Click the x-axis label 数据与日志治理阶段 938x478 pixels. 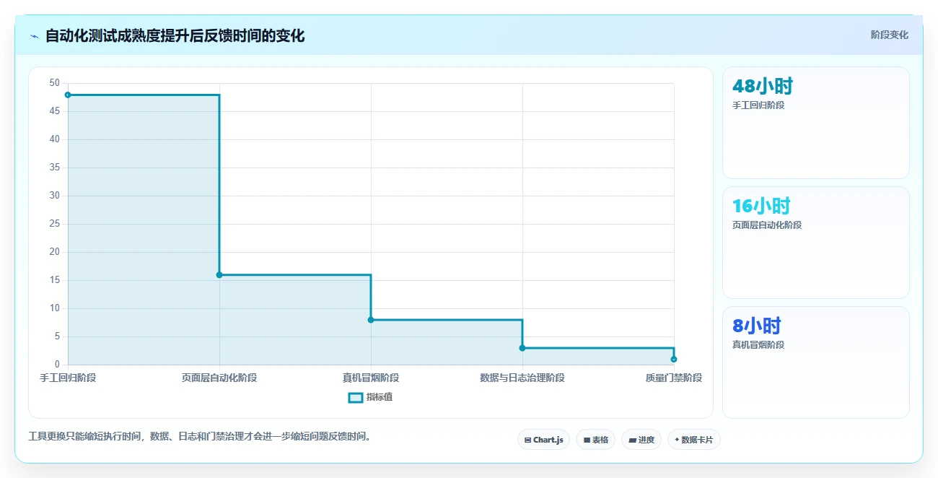(x=522, y=378)
